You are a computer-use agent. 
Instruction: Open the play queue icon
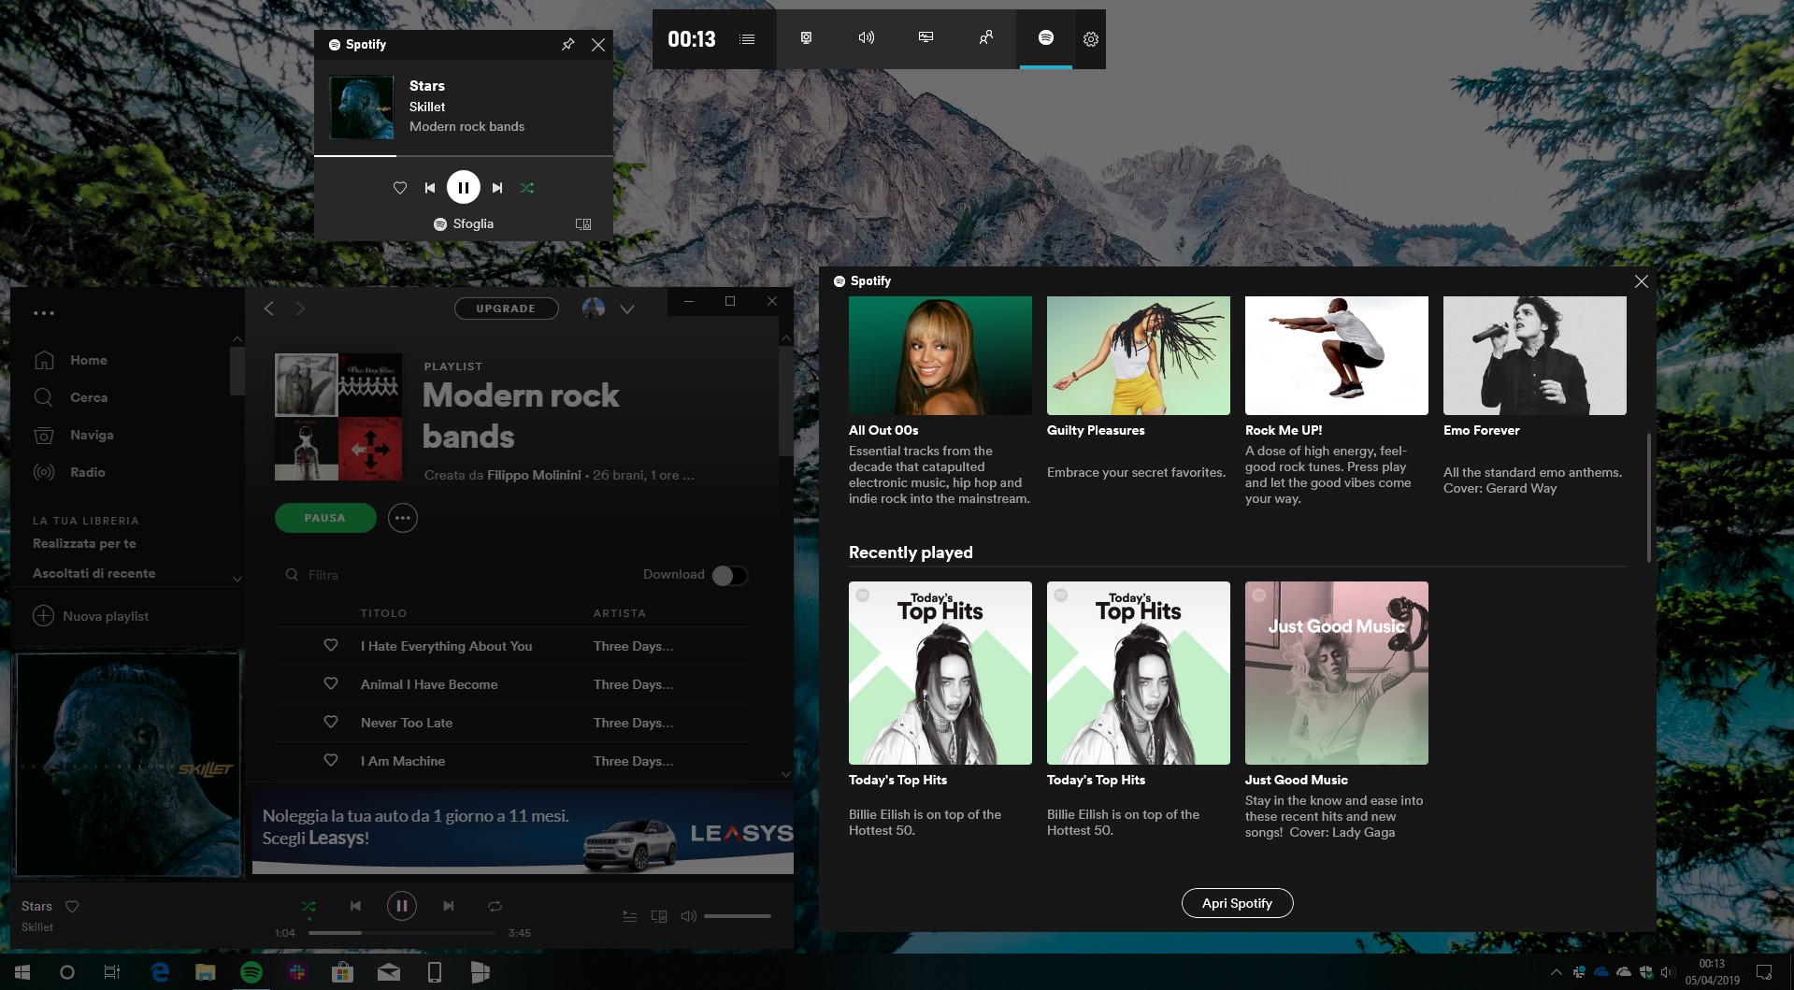click(x=630, y=916)
